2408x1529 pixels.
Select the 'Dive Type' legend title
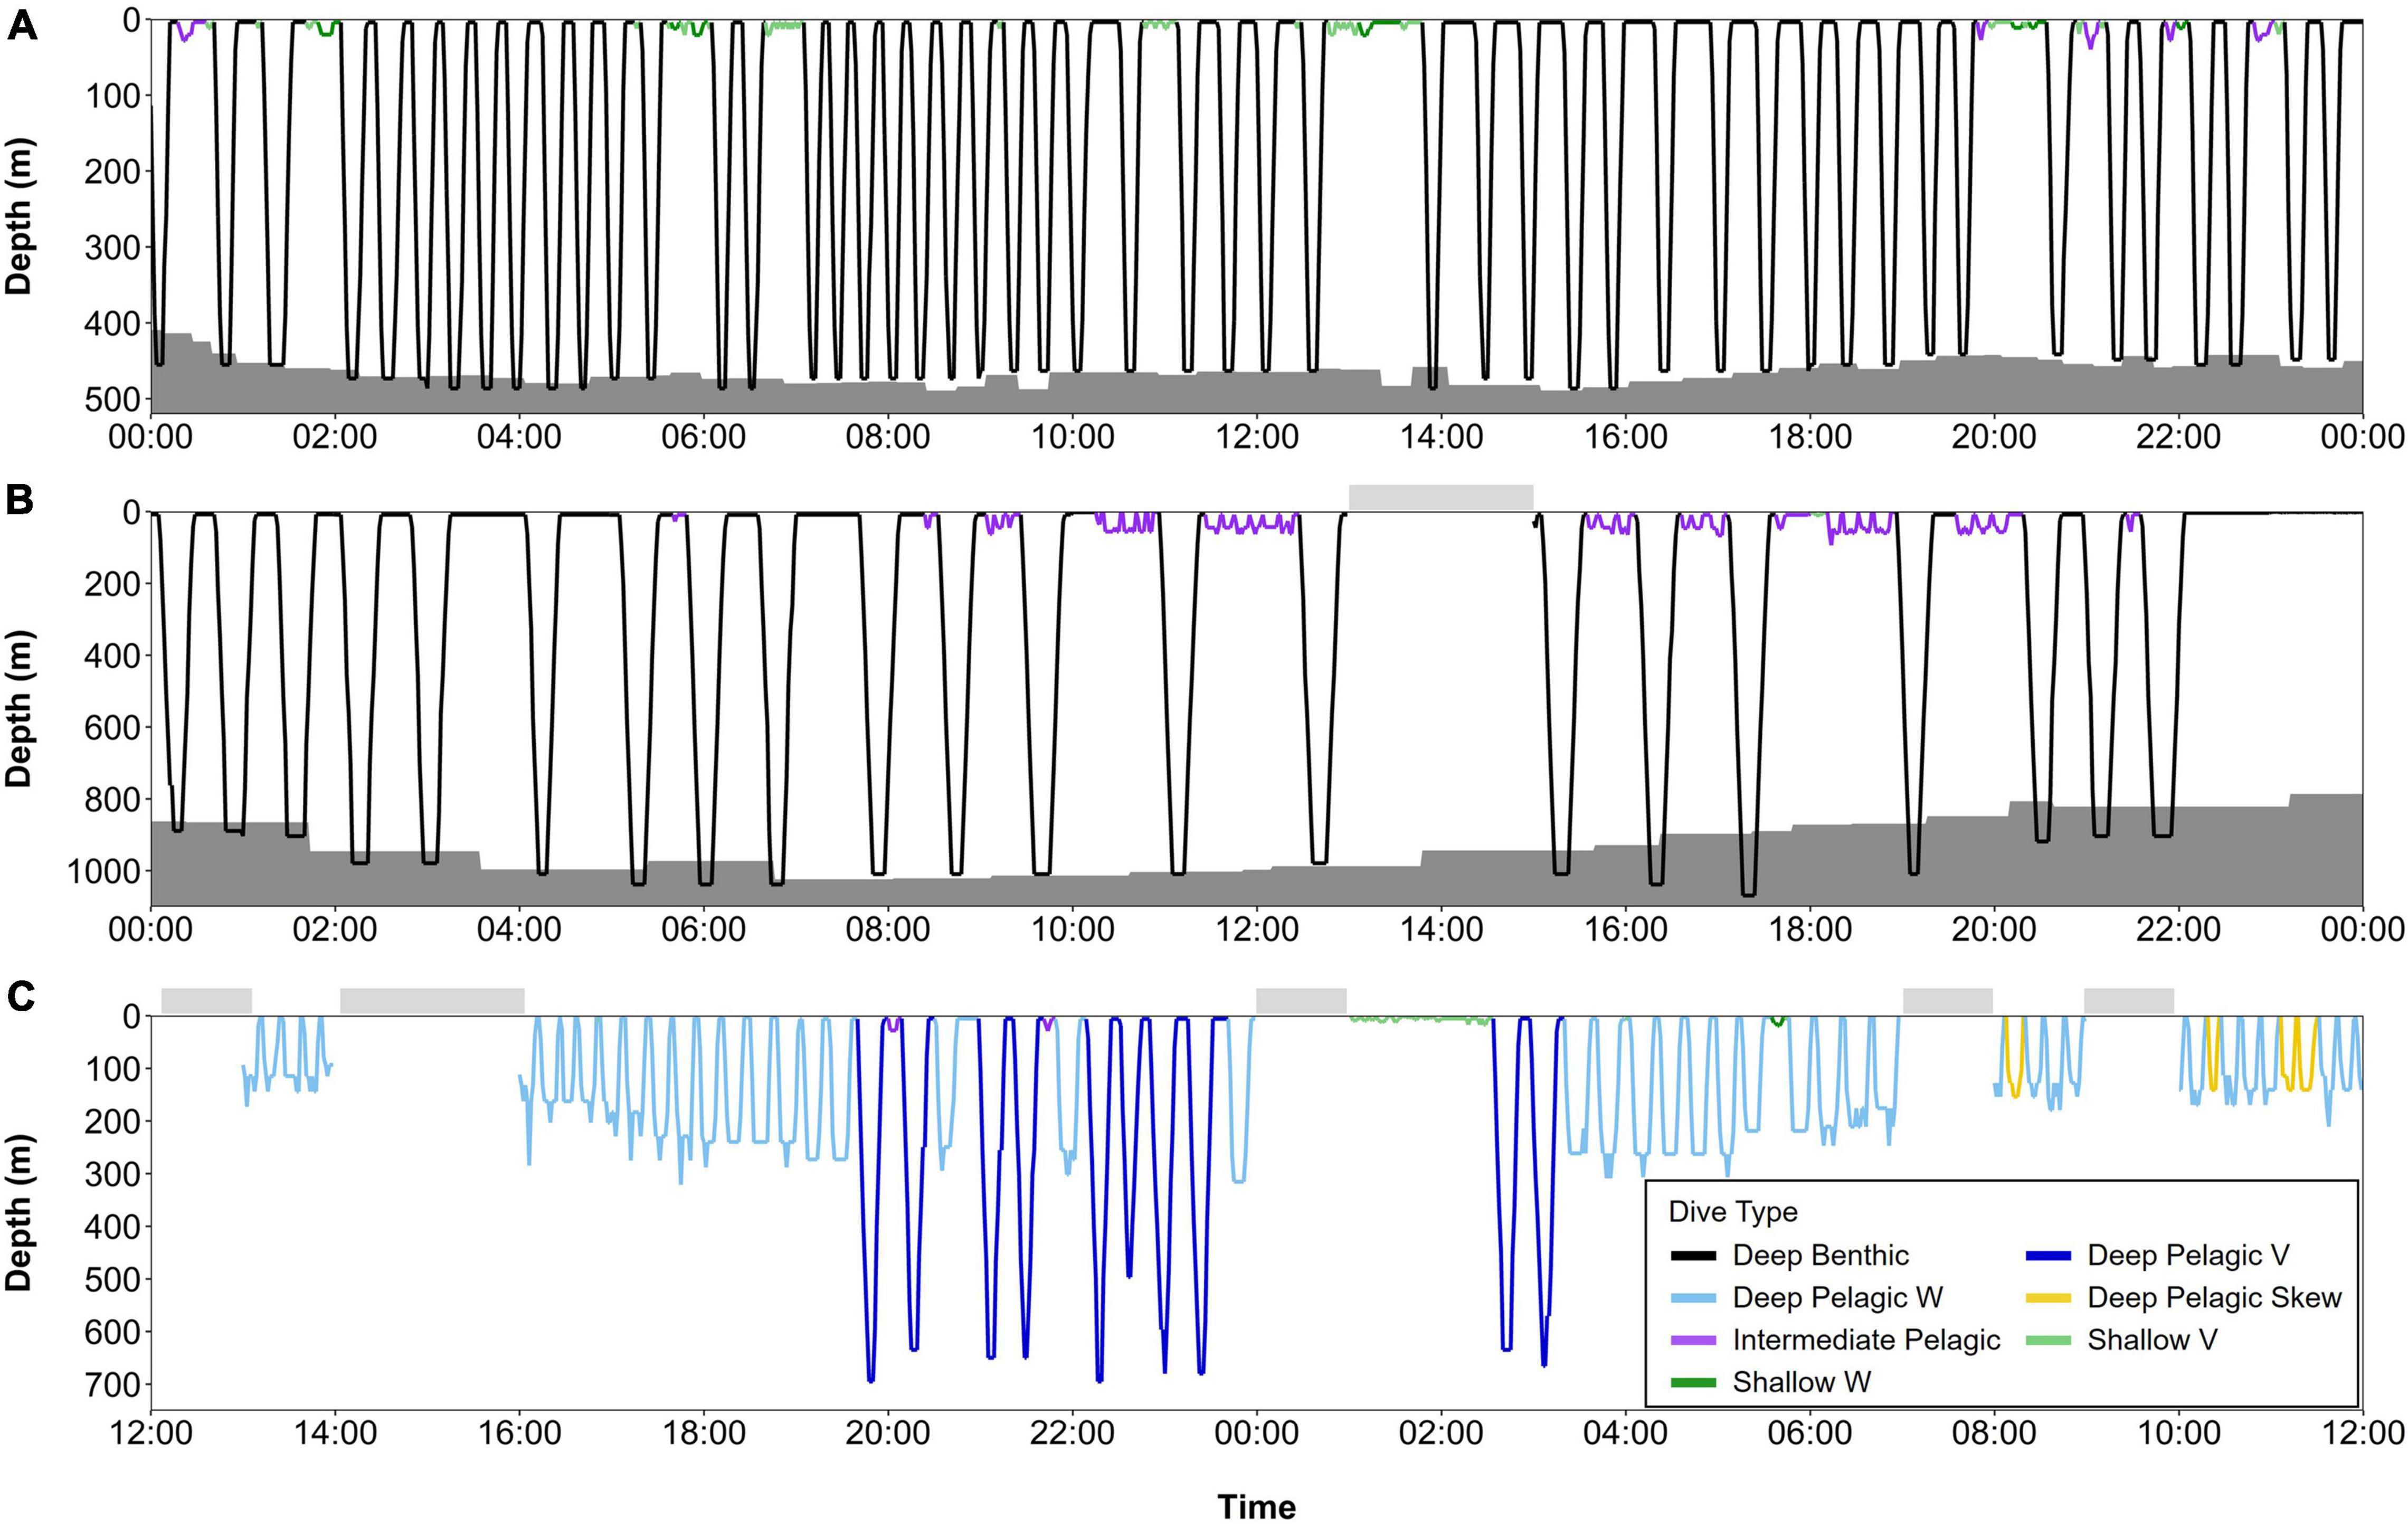pyautogui.click(x=1733, y=1212)
